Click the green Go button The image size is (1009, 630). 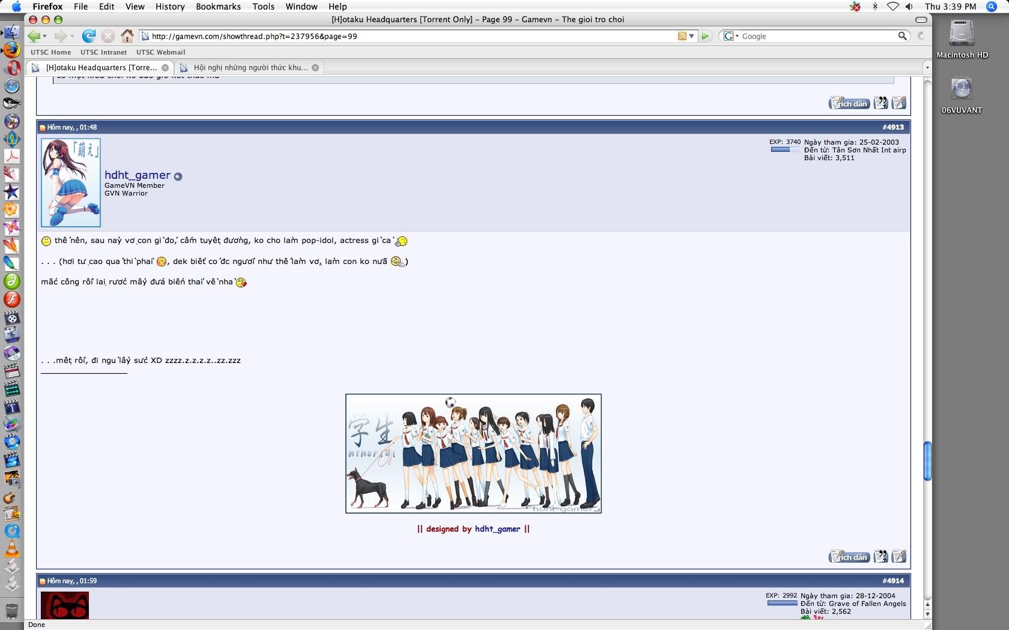[x=705, y=36]
